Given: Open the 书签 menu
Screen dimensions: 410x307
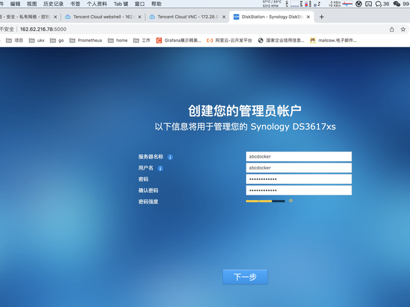Looking at the screenshot, I should point(75,4).
